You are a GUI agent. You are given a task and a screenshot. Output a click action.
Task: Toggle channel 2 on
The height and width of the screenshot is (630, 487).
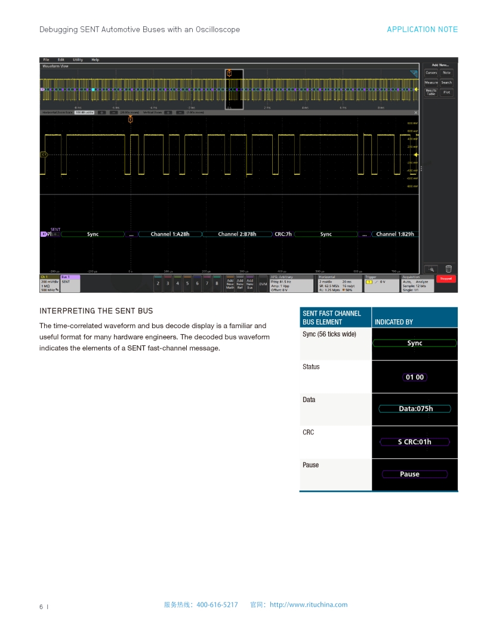(158, 283)
